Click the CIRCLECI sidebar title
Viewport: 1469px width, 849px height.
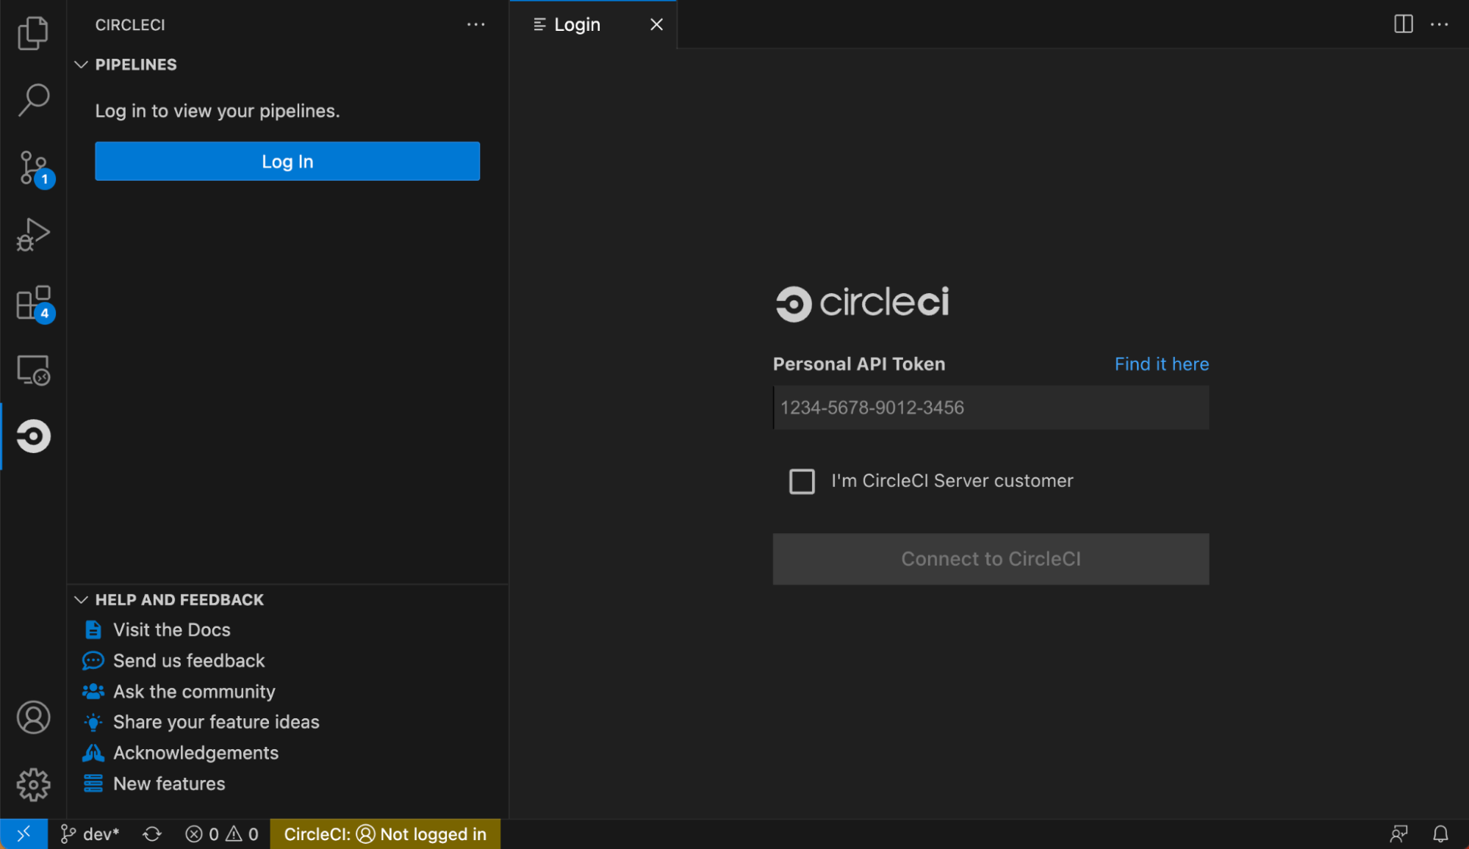pyautogui.click(x=130, y=25)
